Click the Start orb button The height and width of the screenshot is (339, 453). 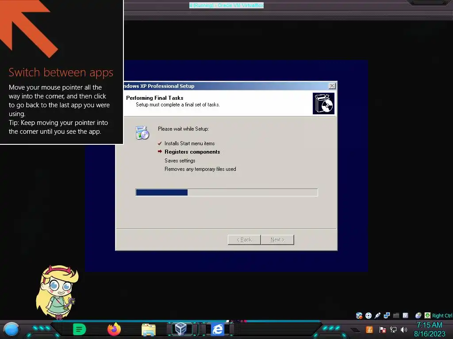coord(12,330)
